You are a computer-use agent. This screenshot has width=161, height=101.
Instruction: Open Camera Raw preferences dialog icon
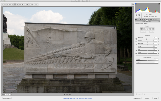coord(32,5)
